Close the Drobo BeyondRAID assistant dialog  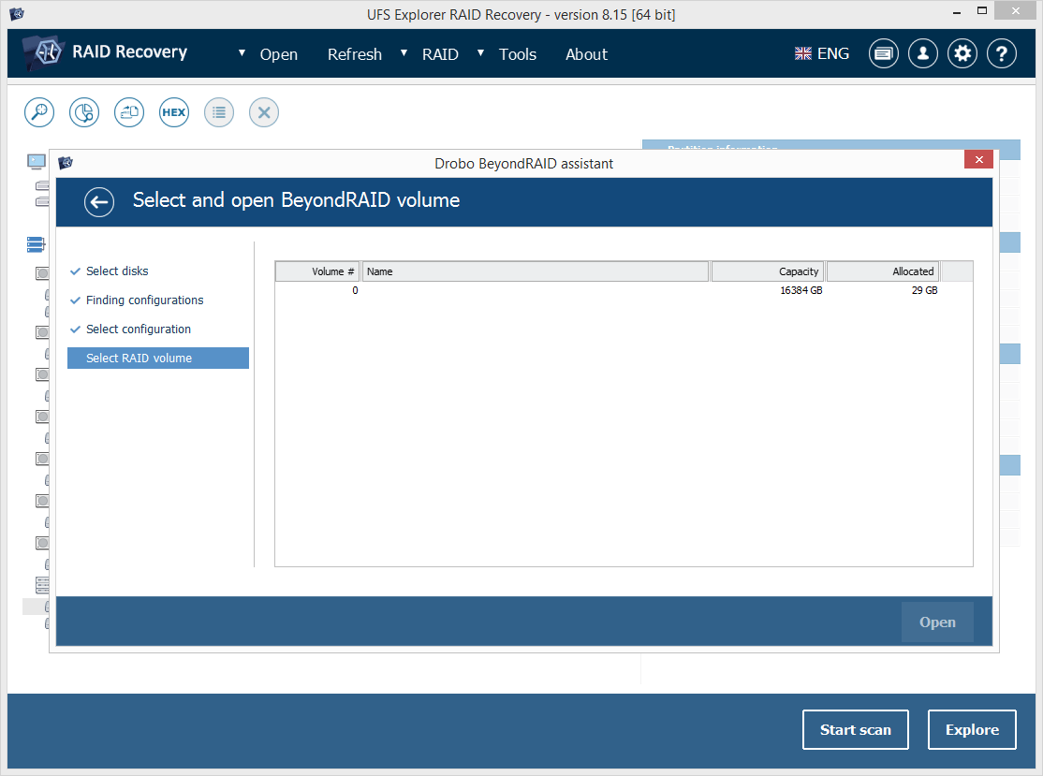point(978,159)
